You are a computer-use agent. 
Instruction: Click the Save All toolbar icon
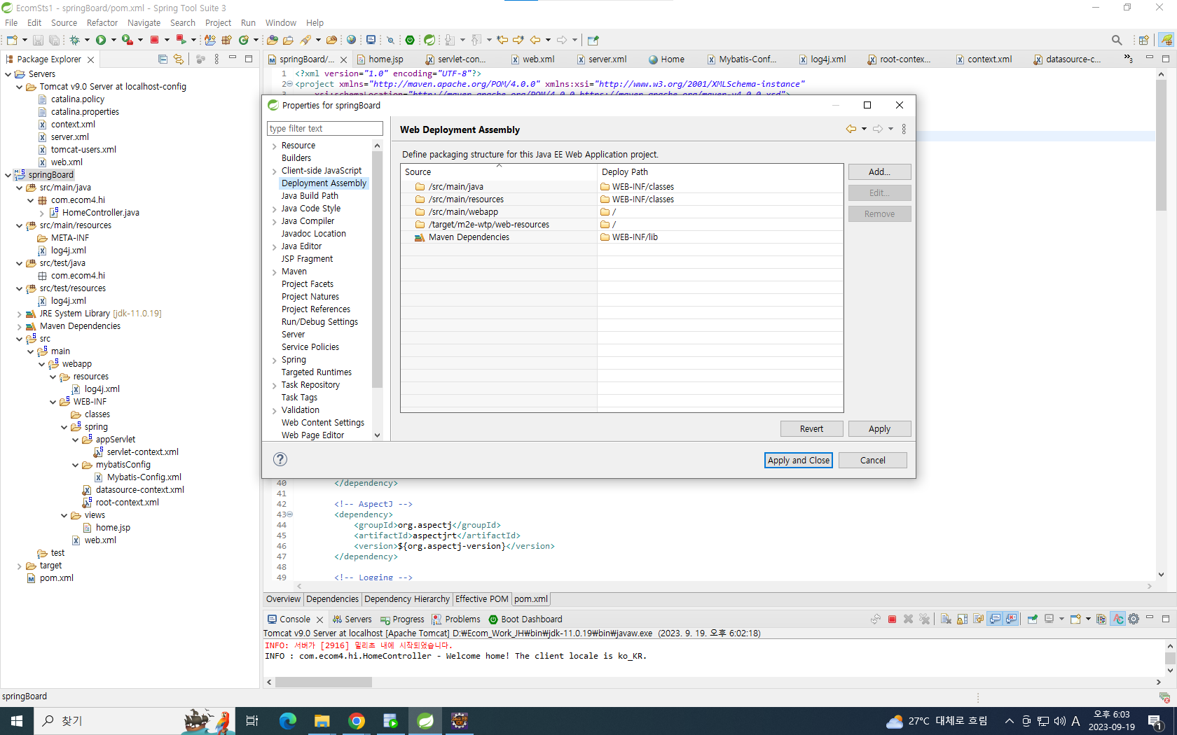coord(54,40)
